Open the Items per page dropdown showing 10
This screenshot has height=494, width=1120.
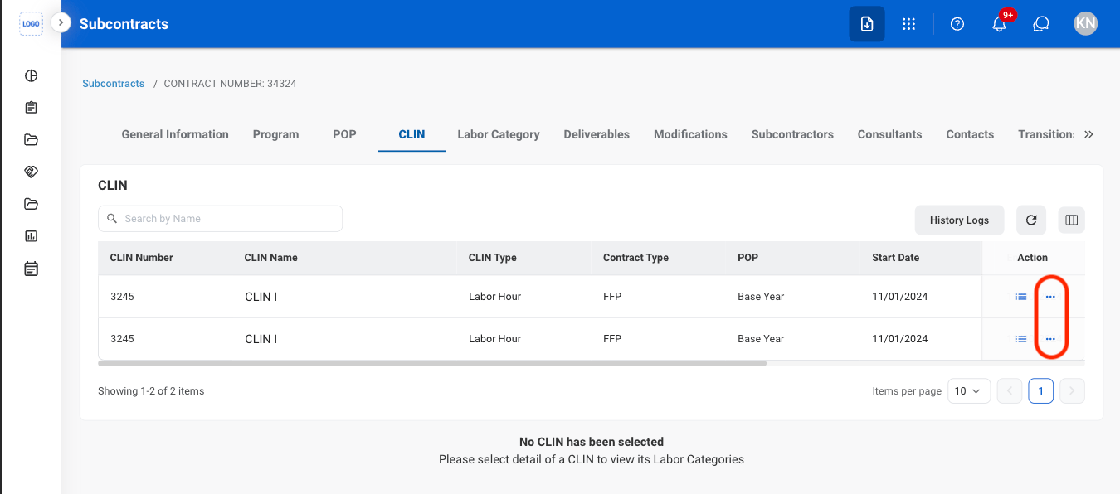tap(969, 391)
